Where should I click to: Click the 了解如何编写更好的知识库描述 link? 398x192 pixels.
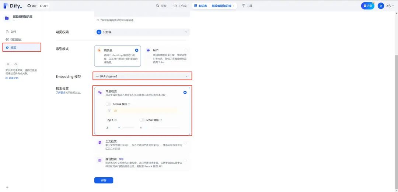point(117,20)
